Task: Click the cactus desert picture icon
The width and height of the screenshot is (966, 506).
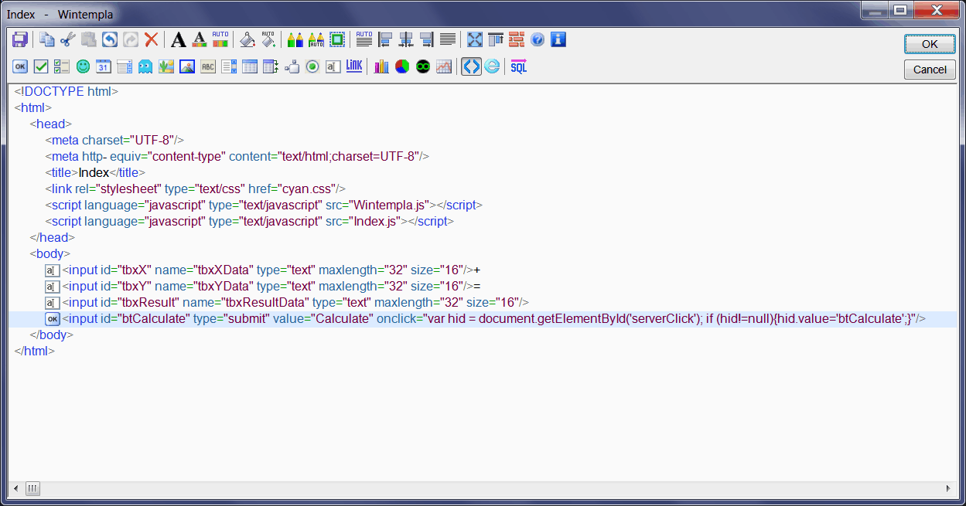Action: 166,66
